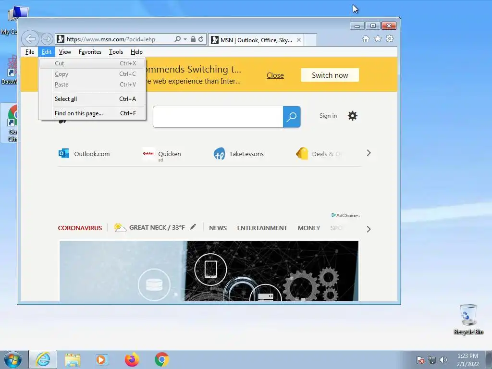
Task: Open the Deals shortcut with tag icon
Action: coord(319,154)
